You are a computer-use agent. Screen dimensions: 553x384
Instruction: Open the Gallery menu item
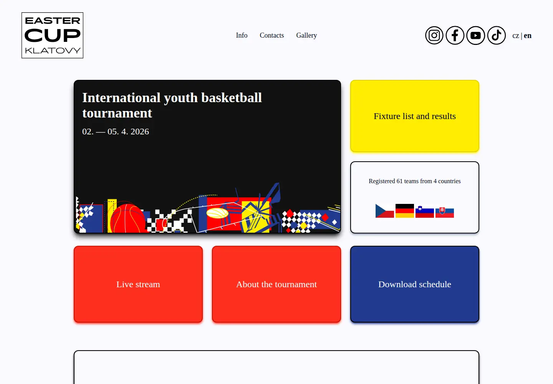coord(306,35)
